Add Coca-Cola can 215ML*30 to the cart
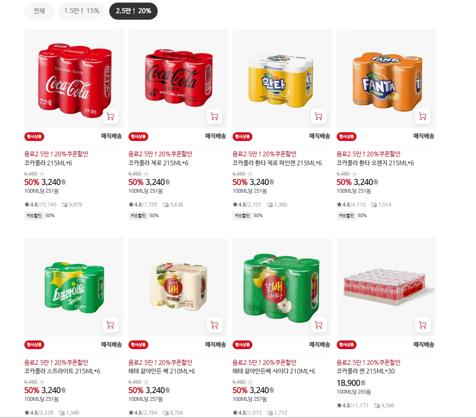Screen dimensions: 476x418 [422, 325]
